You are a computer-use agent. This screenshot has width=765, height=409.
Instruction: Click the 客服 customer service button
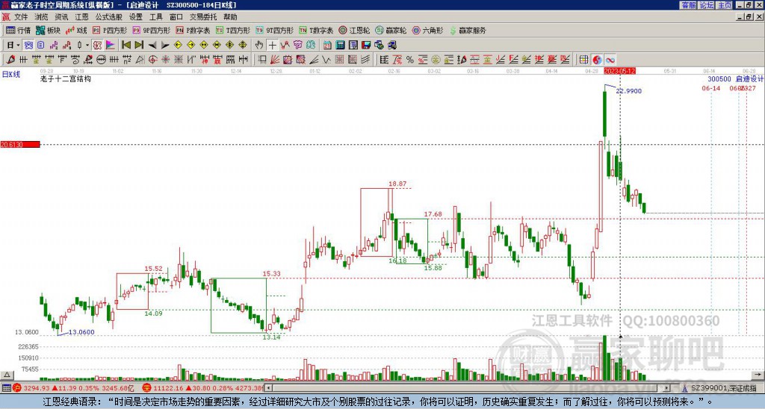tap(688, 5)
